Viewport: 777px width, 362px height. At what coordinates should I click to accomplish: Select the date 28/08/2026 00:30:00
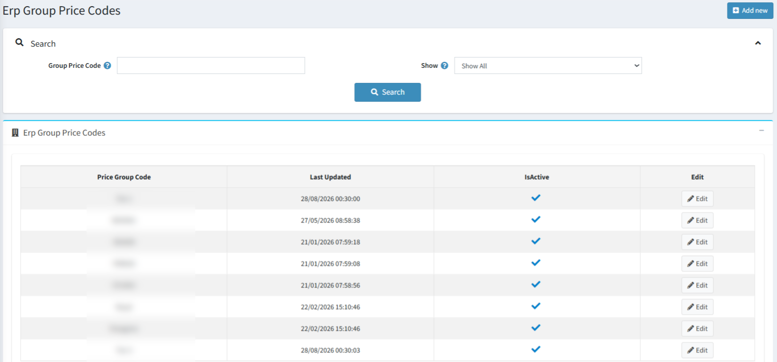(331, 199)
